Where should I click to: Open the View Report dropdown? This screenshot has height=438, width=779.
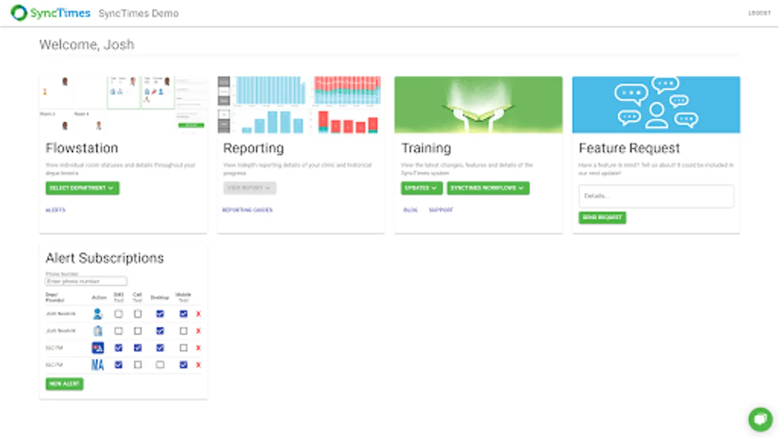(250, 188)
